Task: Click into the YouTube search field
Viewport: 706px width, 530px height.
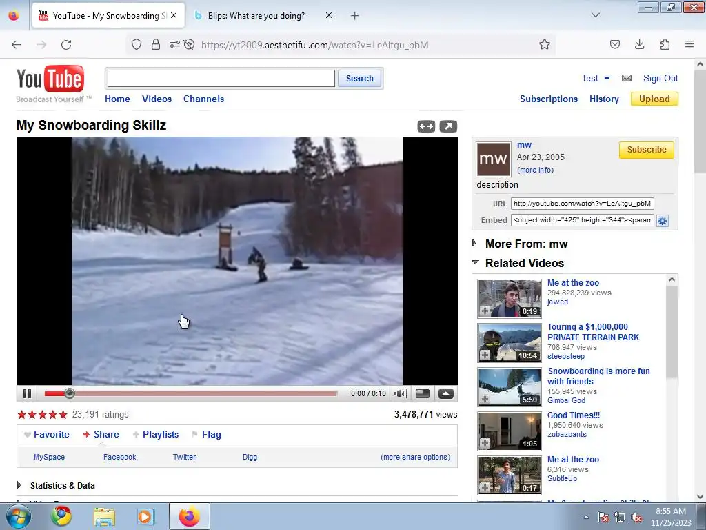Action: (221, 79)
